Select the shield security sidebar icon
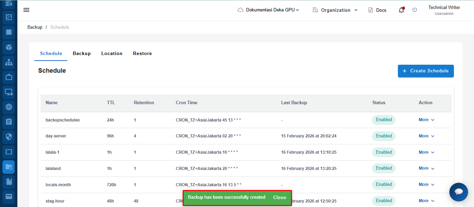The height and width of the screenshot is (207, 474). point(9,137)
